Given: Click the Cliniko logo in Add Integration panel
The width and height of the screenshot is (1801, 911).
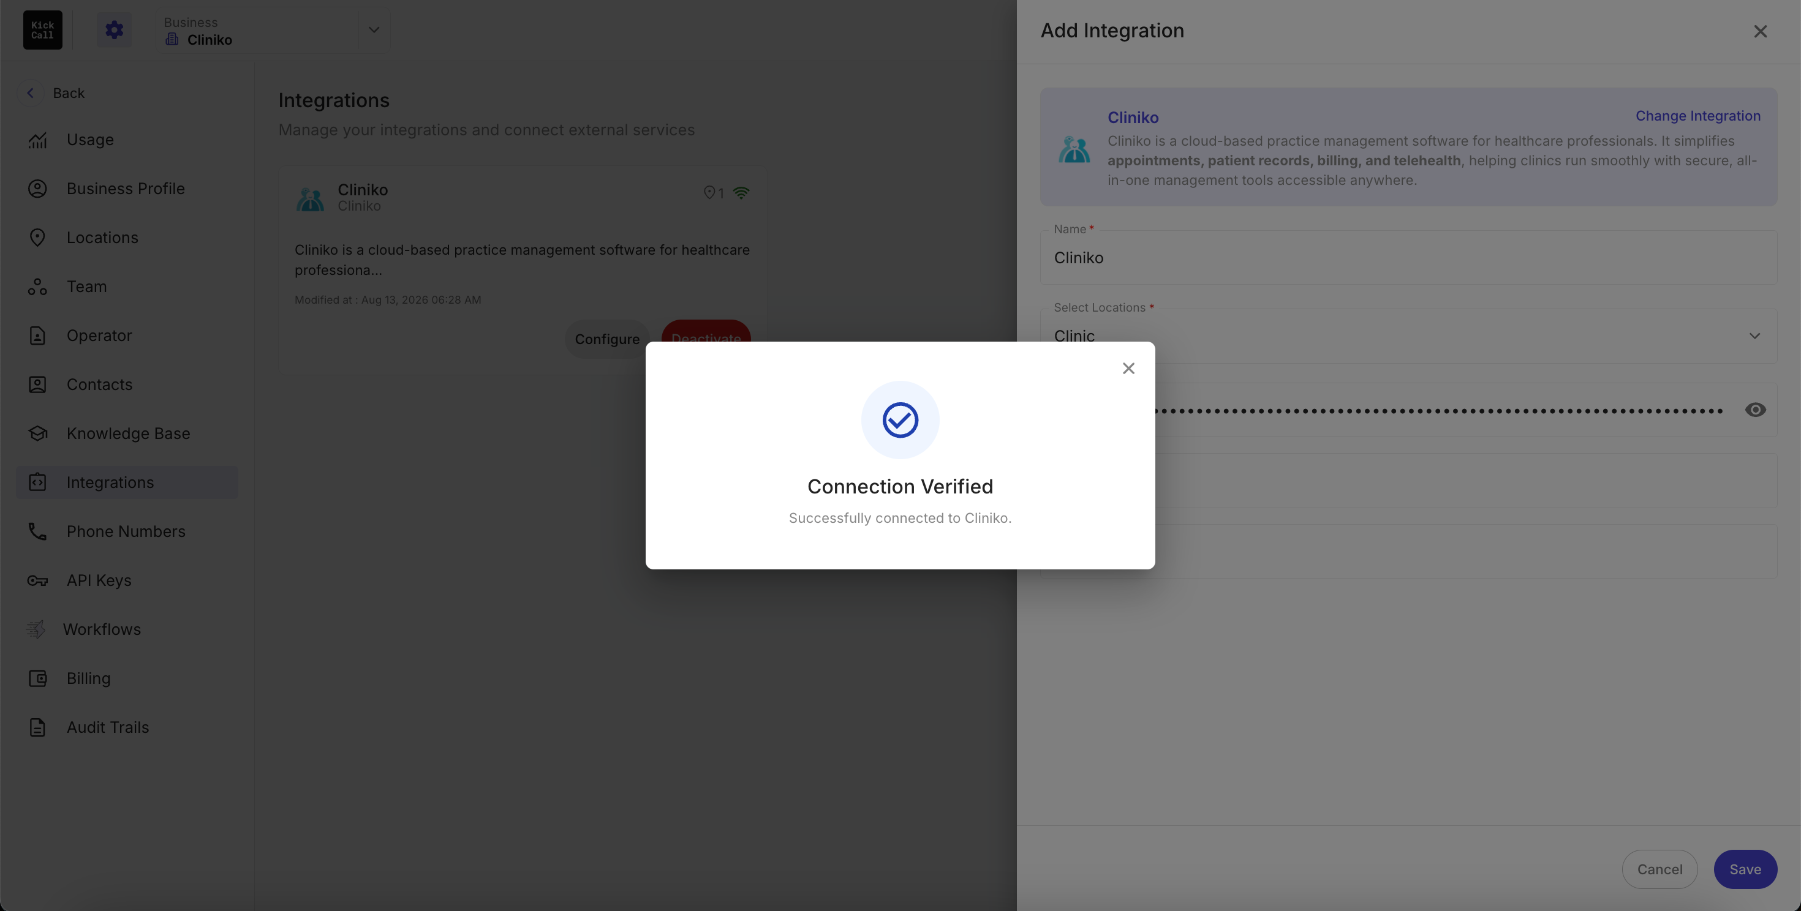Looking at the screenshot, I should click(1074, 149).
